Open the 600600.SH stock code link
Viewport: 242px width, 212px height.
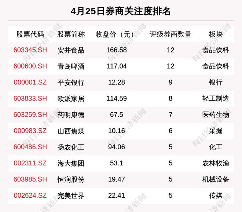click(30, 66)
